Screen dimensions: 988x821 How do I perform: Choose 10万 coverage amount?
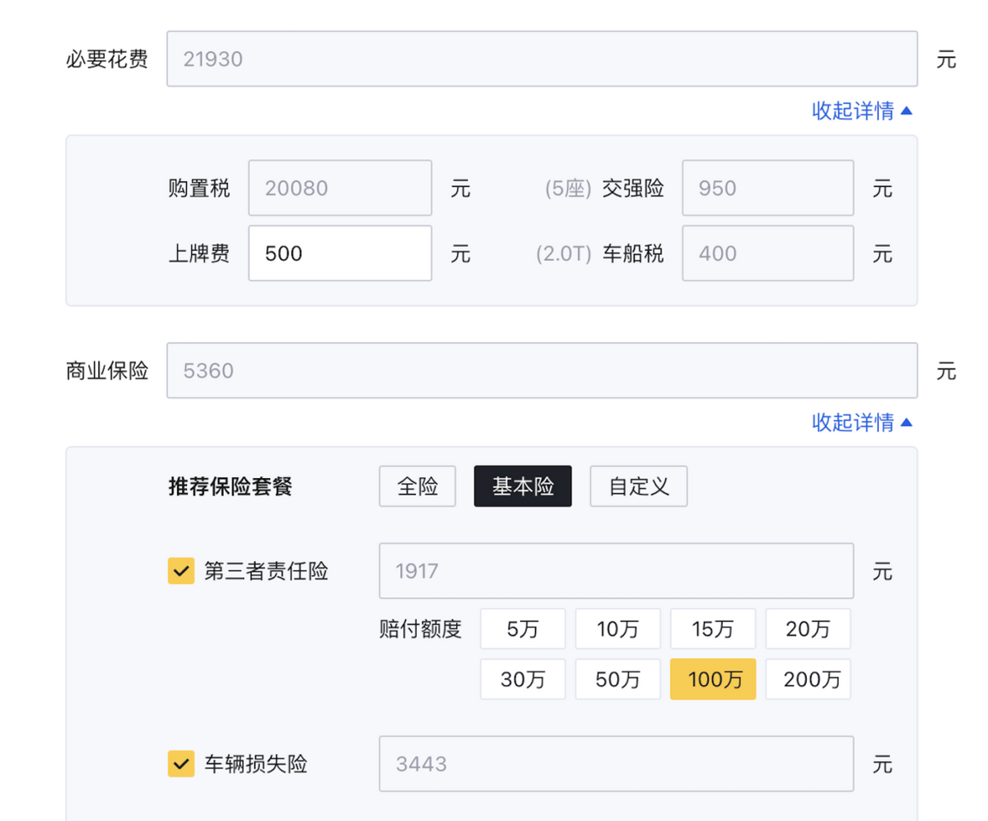point(617,629)
